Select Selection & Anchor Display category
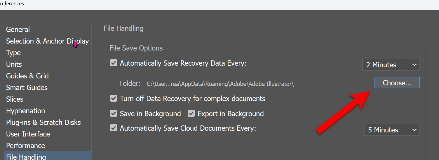Viewport: 439px width, 160px height. [x=47, y=41]
